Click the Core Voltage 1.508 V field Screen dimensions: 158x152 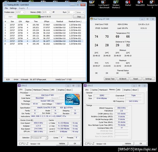point(58,104)
